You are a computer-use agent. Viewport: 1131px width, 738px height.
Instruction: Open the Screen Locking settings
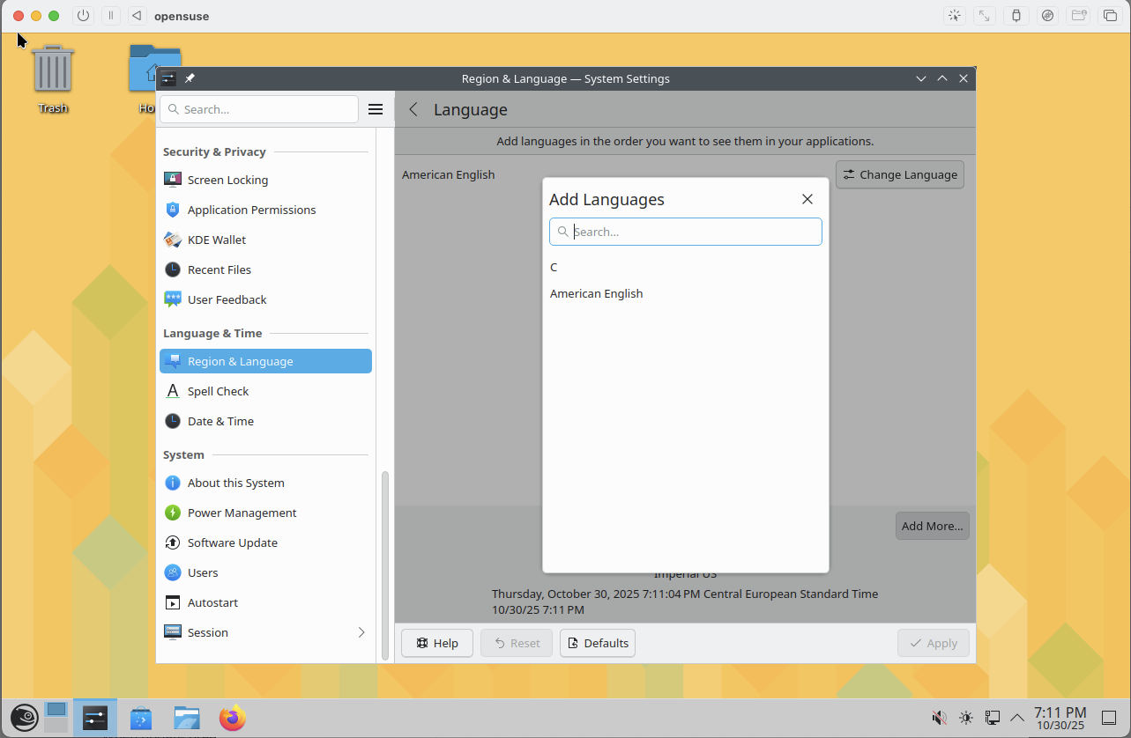tap(227, 180)
